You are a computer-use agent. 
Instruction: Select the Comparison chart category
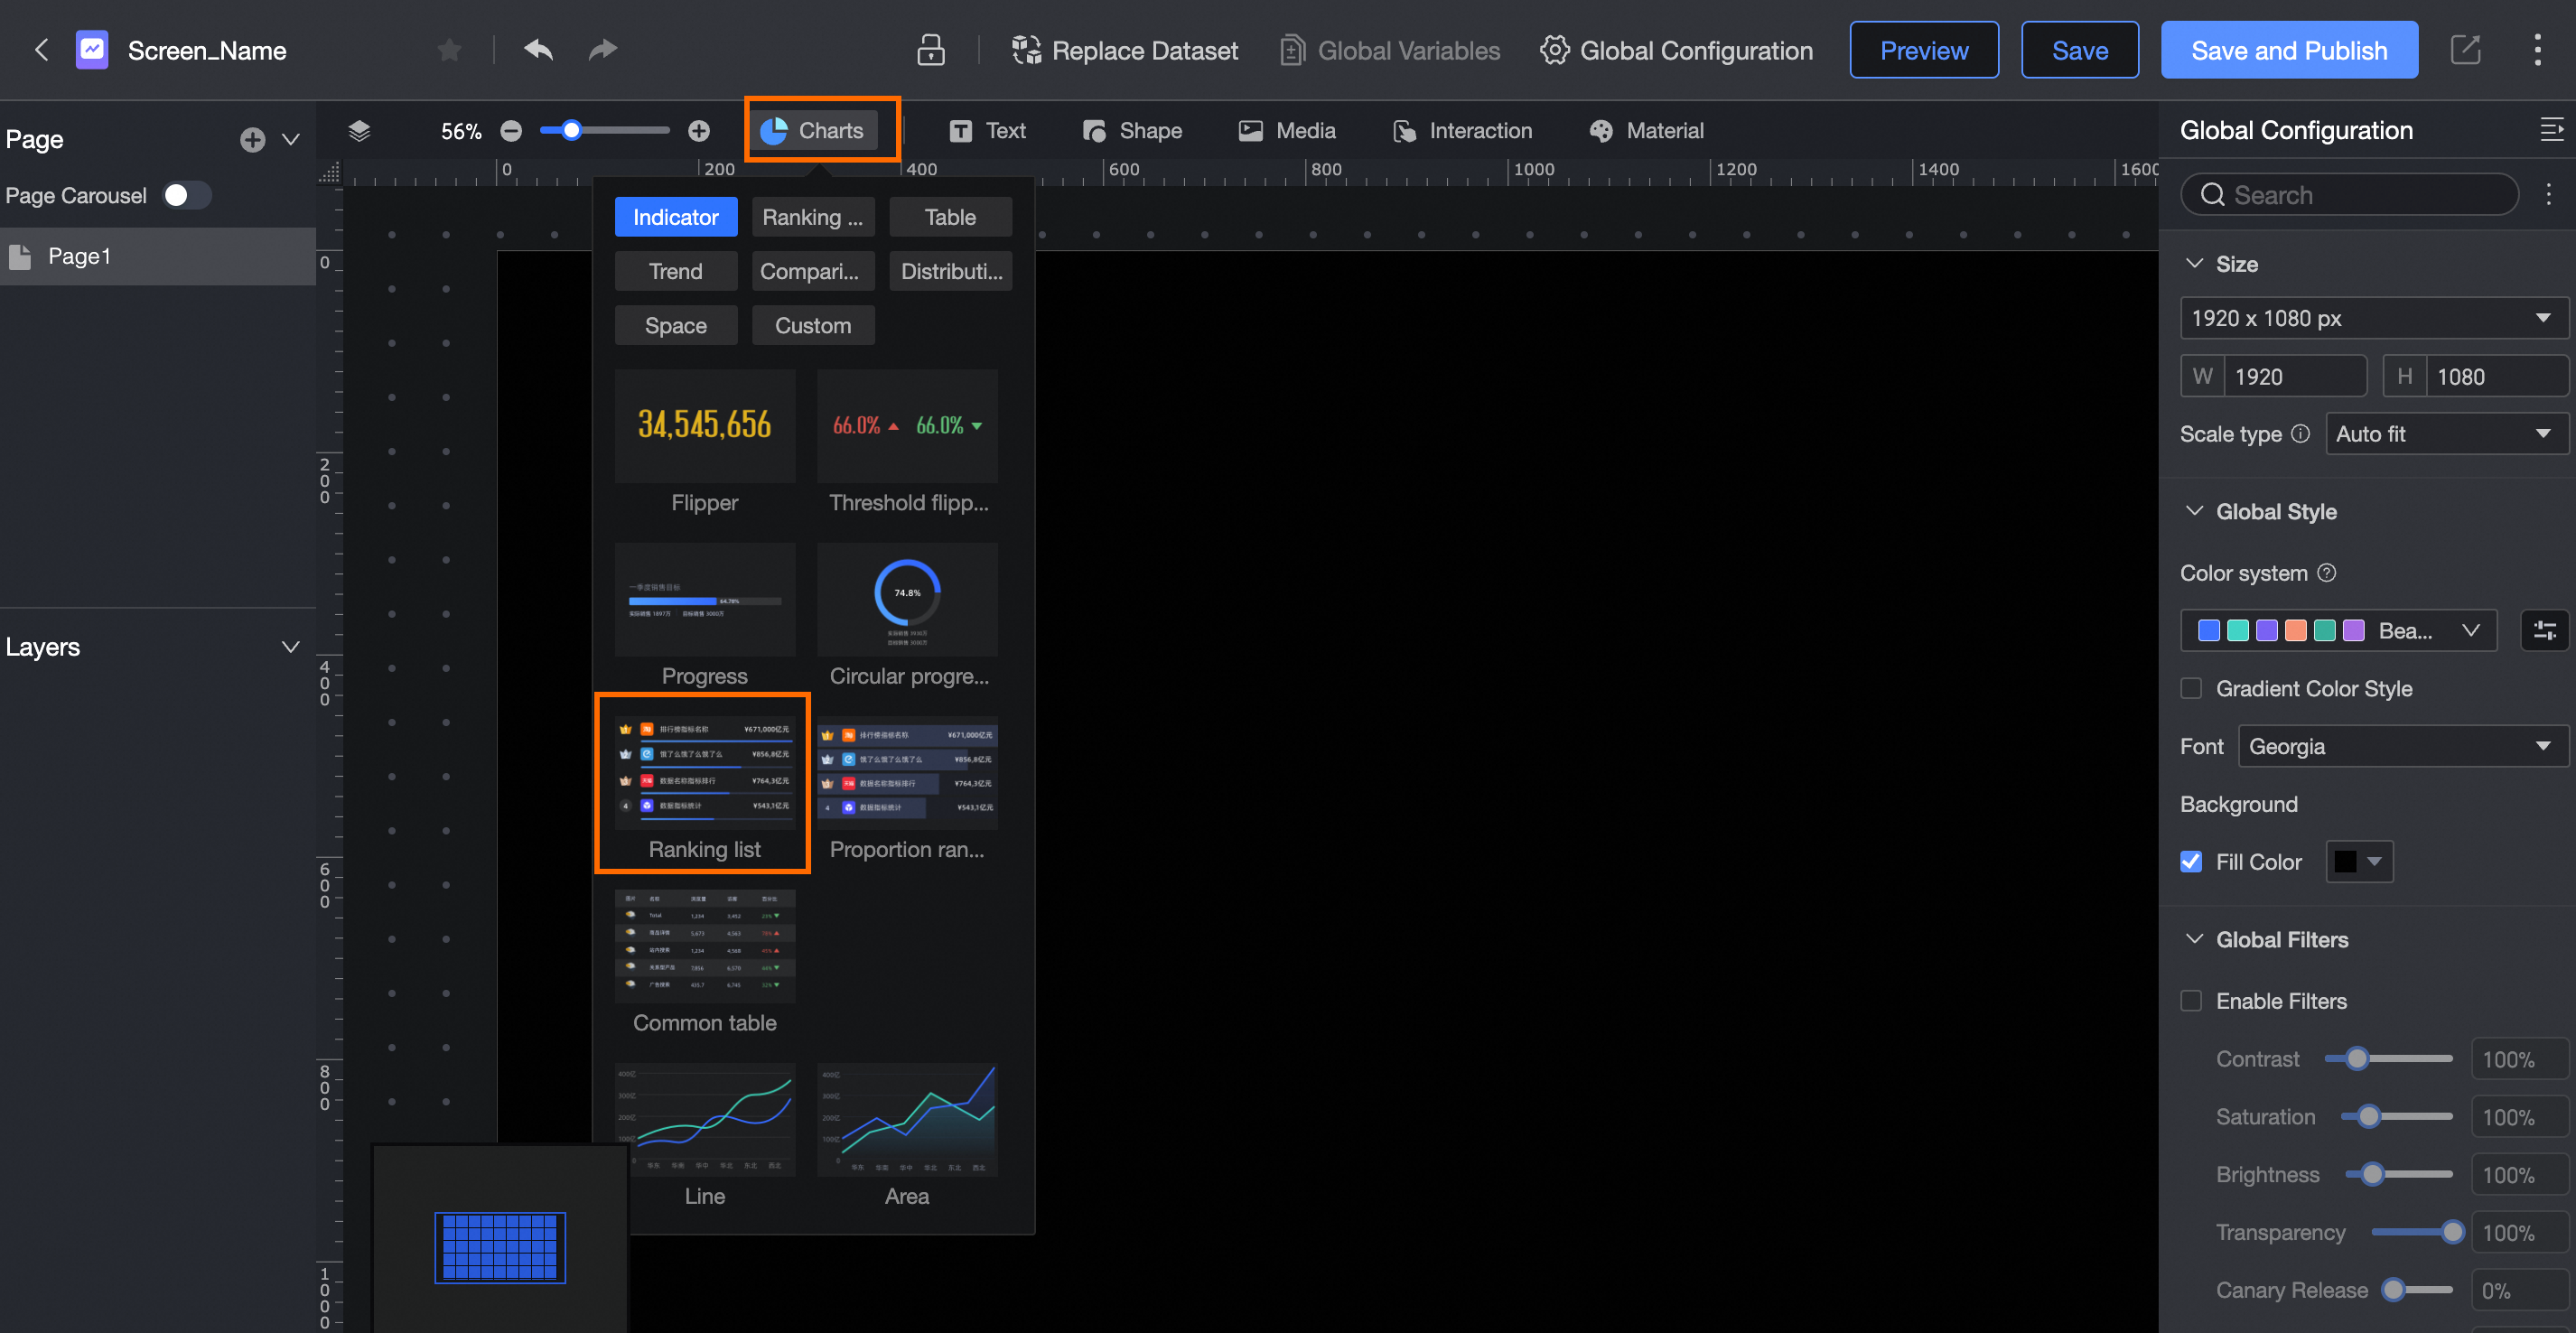(x=812, y=271)
